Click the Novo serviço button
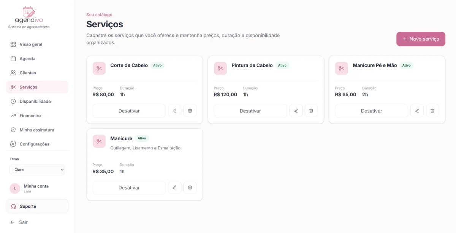 tap(421, 39)
